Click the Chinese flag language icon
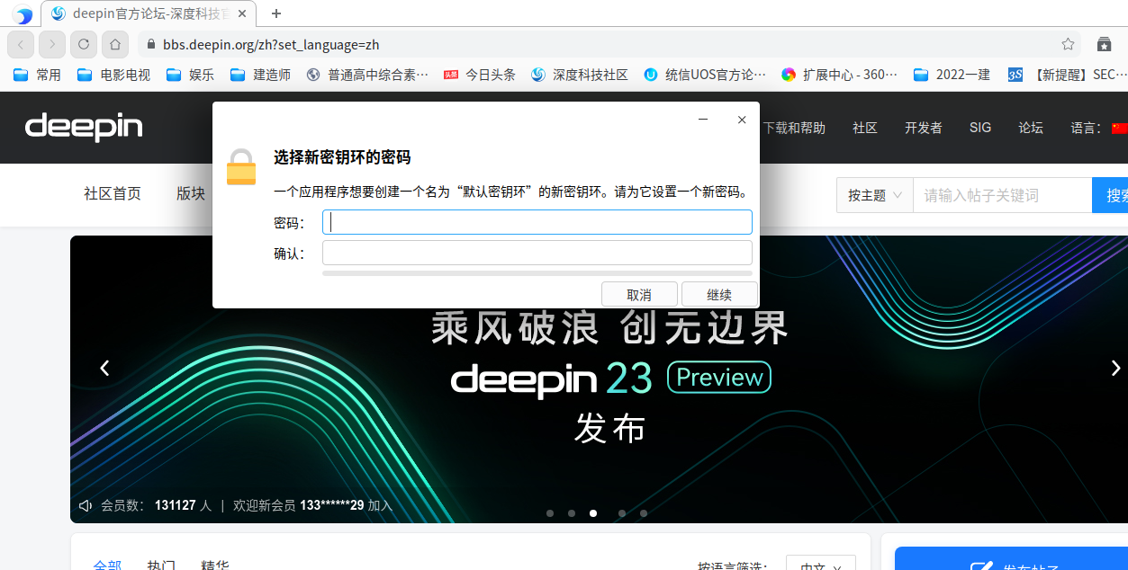 pos(1119,128)
